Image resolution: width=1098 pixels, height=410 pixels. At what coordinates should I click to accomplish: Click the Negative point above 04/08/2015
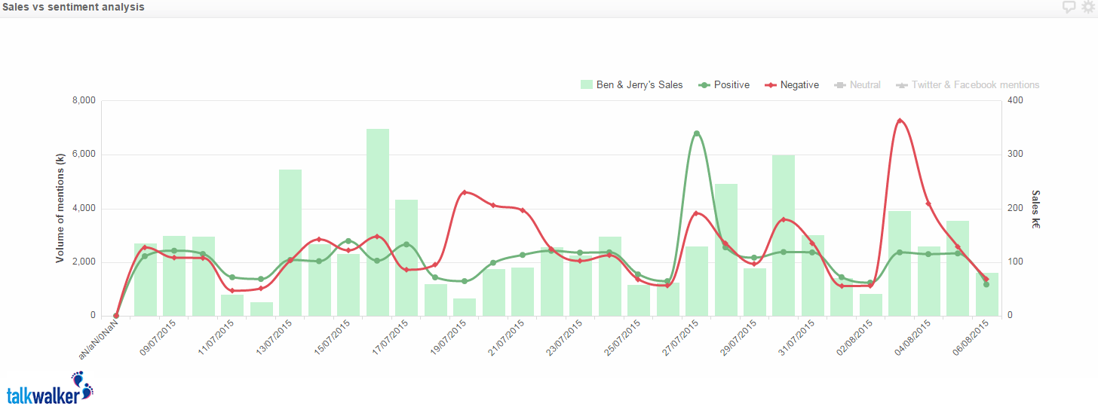928,204
